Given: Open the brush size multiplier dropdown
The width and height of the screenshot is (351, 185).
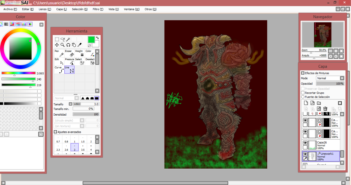Looking at the screenshot, I should 70,104.
